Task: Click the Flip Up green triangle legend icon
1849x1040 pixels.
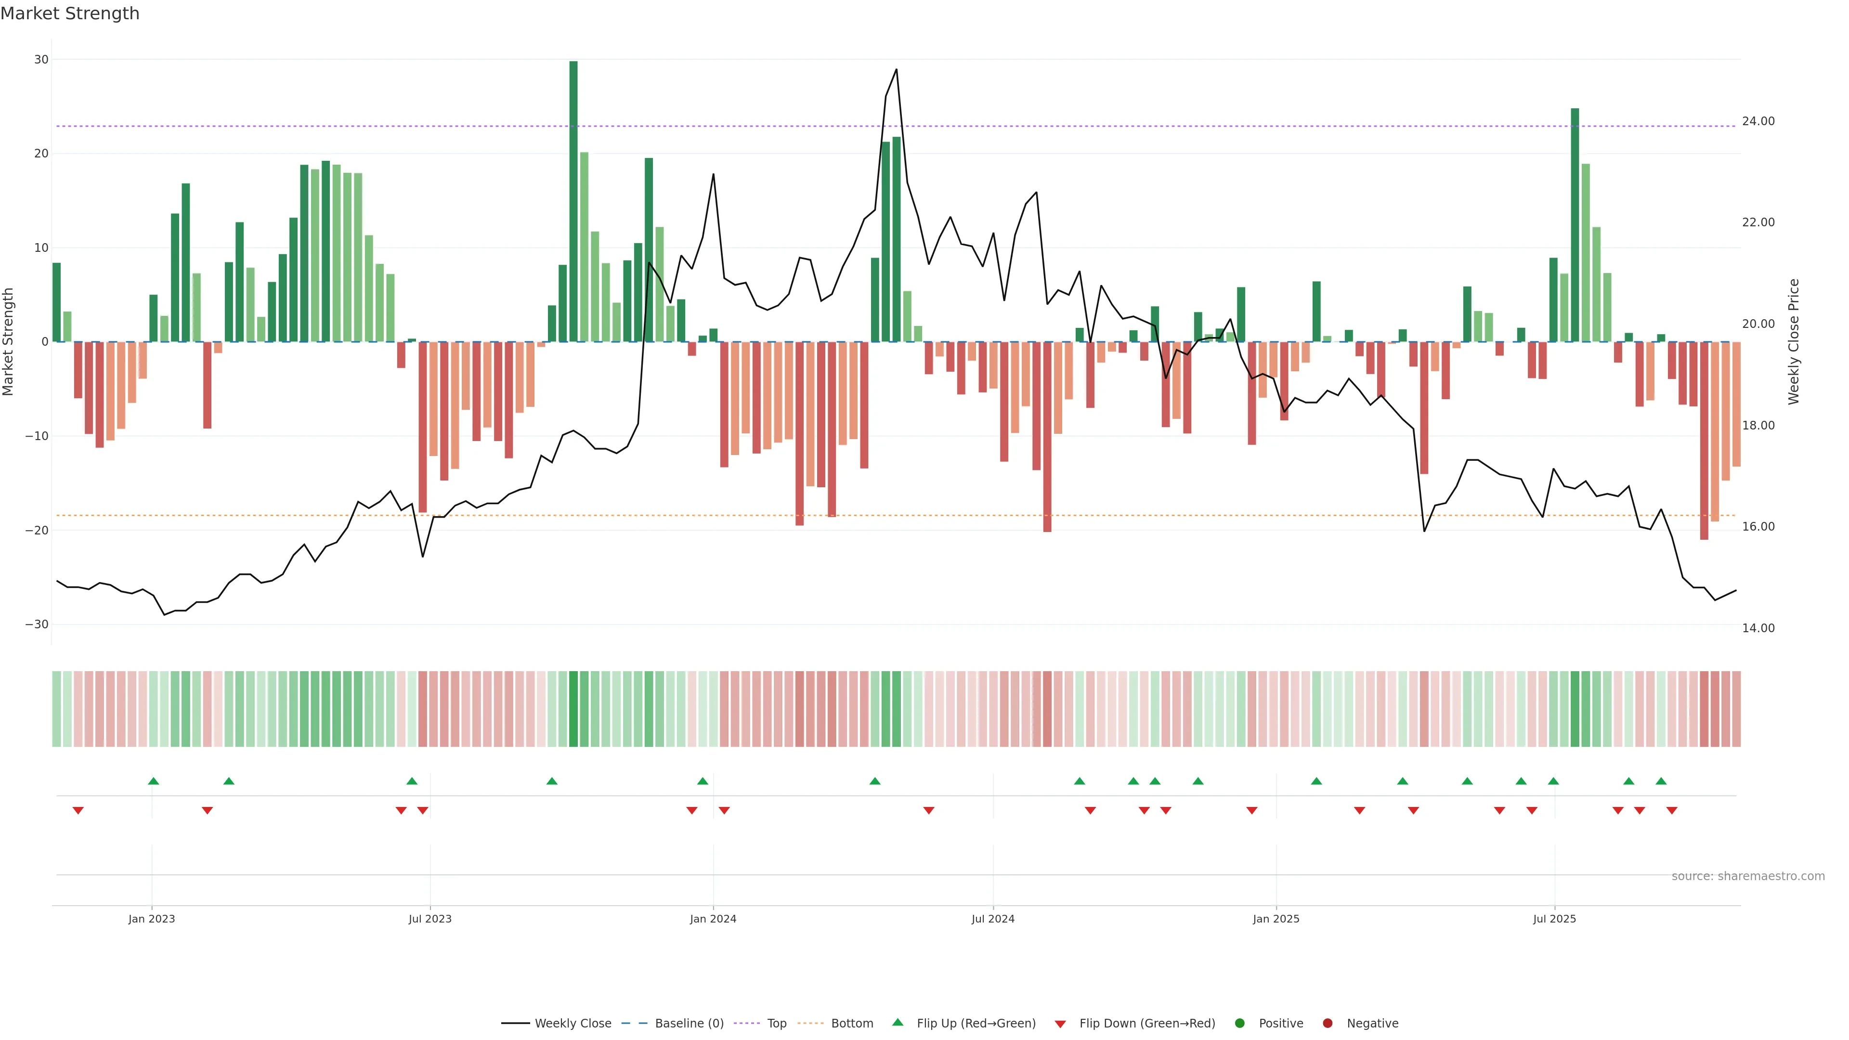Action: click(897, 1023)
